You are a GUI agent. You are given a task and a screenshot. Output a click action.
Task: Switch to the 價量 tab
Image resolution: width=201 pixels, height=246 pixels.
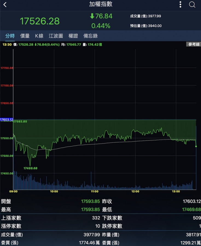tap(25, 36)
